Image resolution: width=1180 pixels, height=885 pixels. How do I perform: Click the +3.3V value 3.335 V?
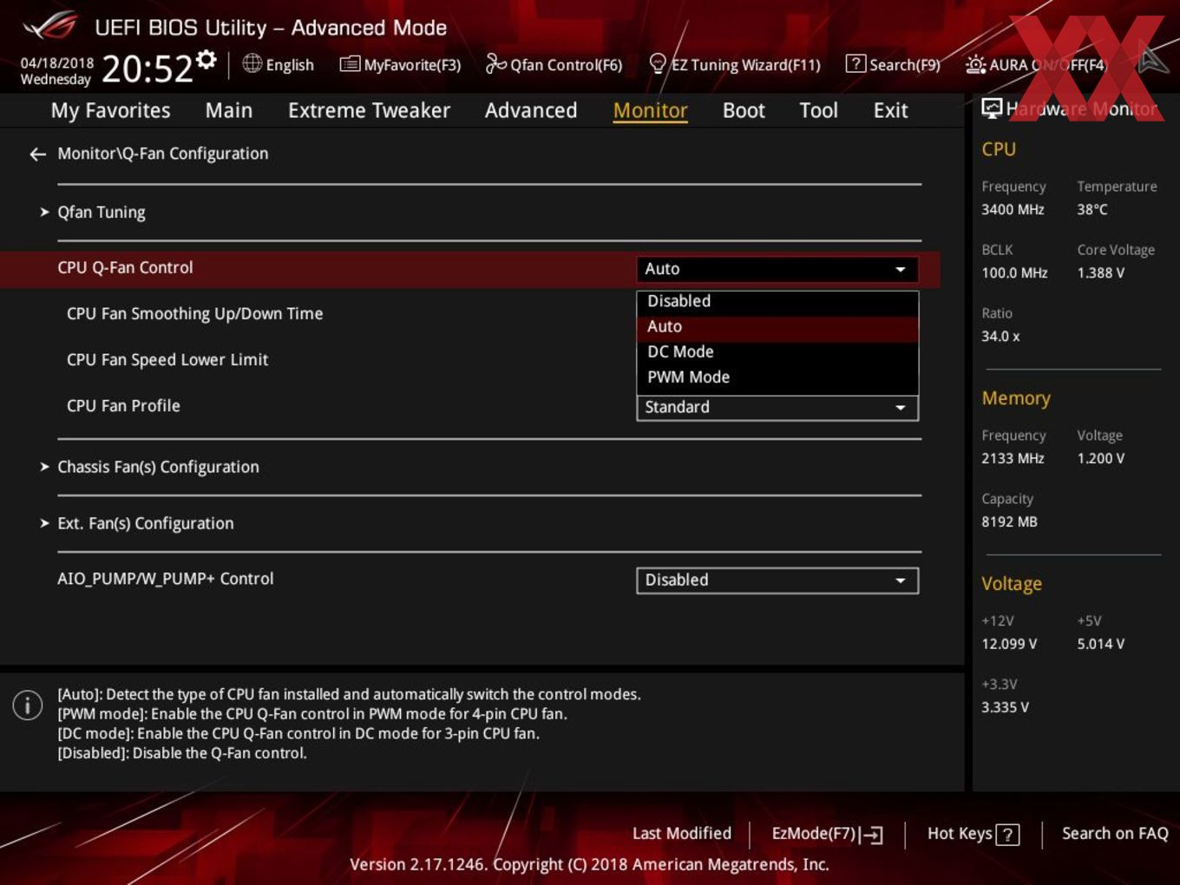pos(1005,707)
